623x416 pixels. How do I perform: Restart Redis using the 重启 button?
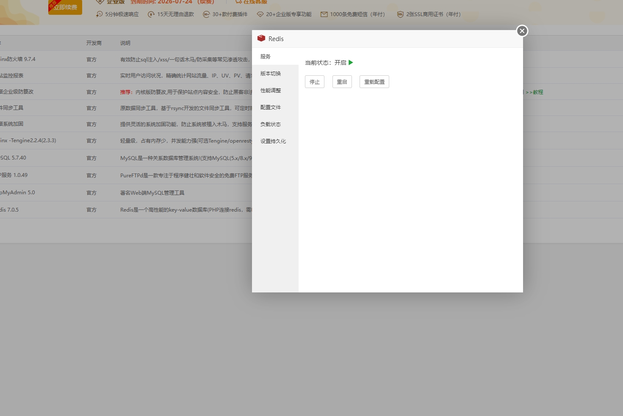coord(342,82)
